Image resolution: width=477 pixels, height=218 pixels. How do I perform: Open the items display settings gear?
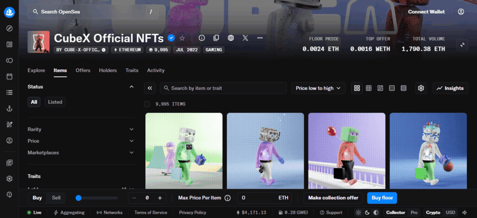click(x=421, y=88)
